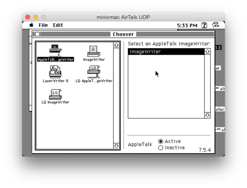Open the Balloon Help question mark menu

click(x=204, y=25)
